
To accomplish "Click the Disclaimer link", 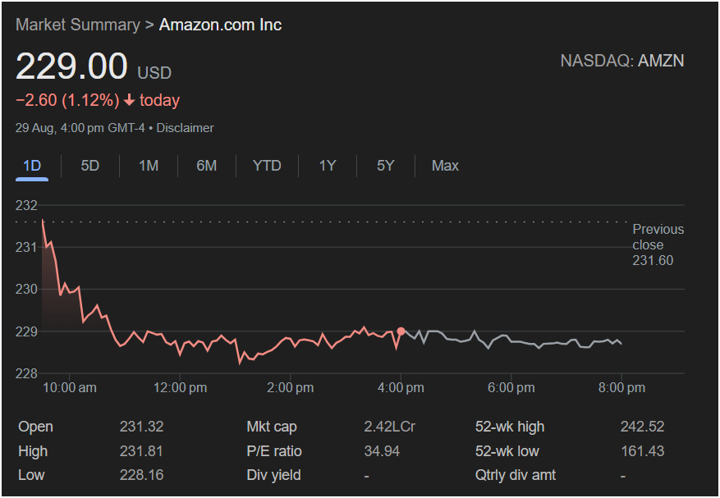I will (186, 128).
